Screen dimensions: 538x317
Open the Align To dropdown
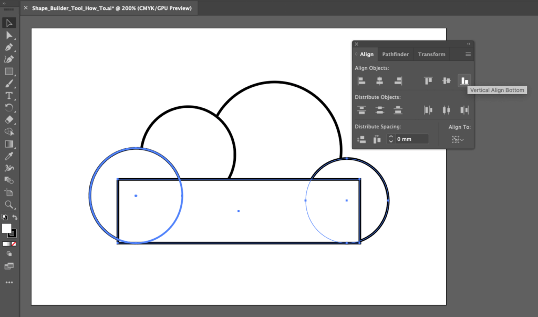(x=457, y=139)
